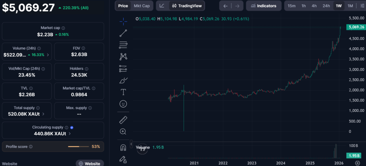Activate the ruler measure tool
The width and height of the screenshot is (366, 166).
pyautogui.click(x=123, y=120)
